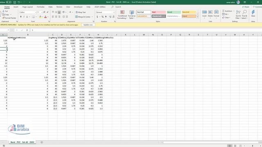Click the Update now button
Image resolution: width=262 pixels, height=147 pixels.
(88, 24)
